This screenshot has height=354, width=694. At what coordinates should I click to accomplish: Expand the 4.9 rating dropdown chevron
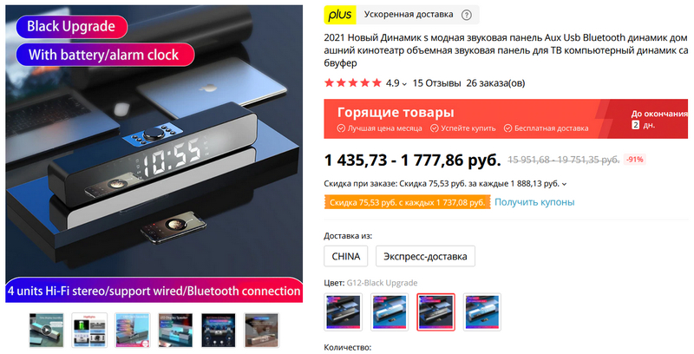(x=404, y=84)
